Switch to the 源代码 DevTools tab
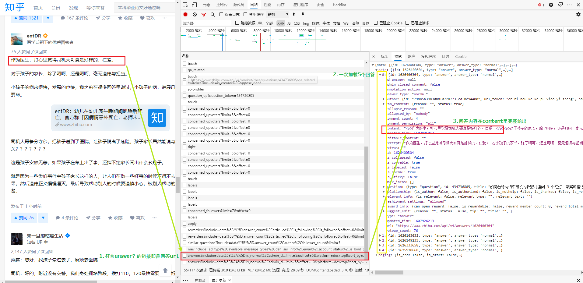Screen dimensions: 583x283 [x=239, y=5]
